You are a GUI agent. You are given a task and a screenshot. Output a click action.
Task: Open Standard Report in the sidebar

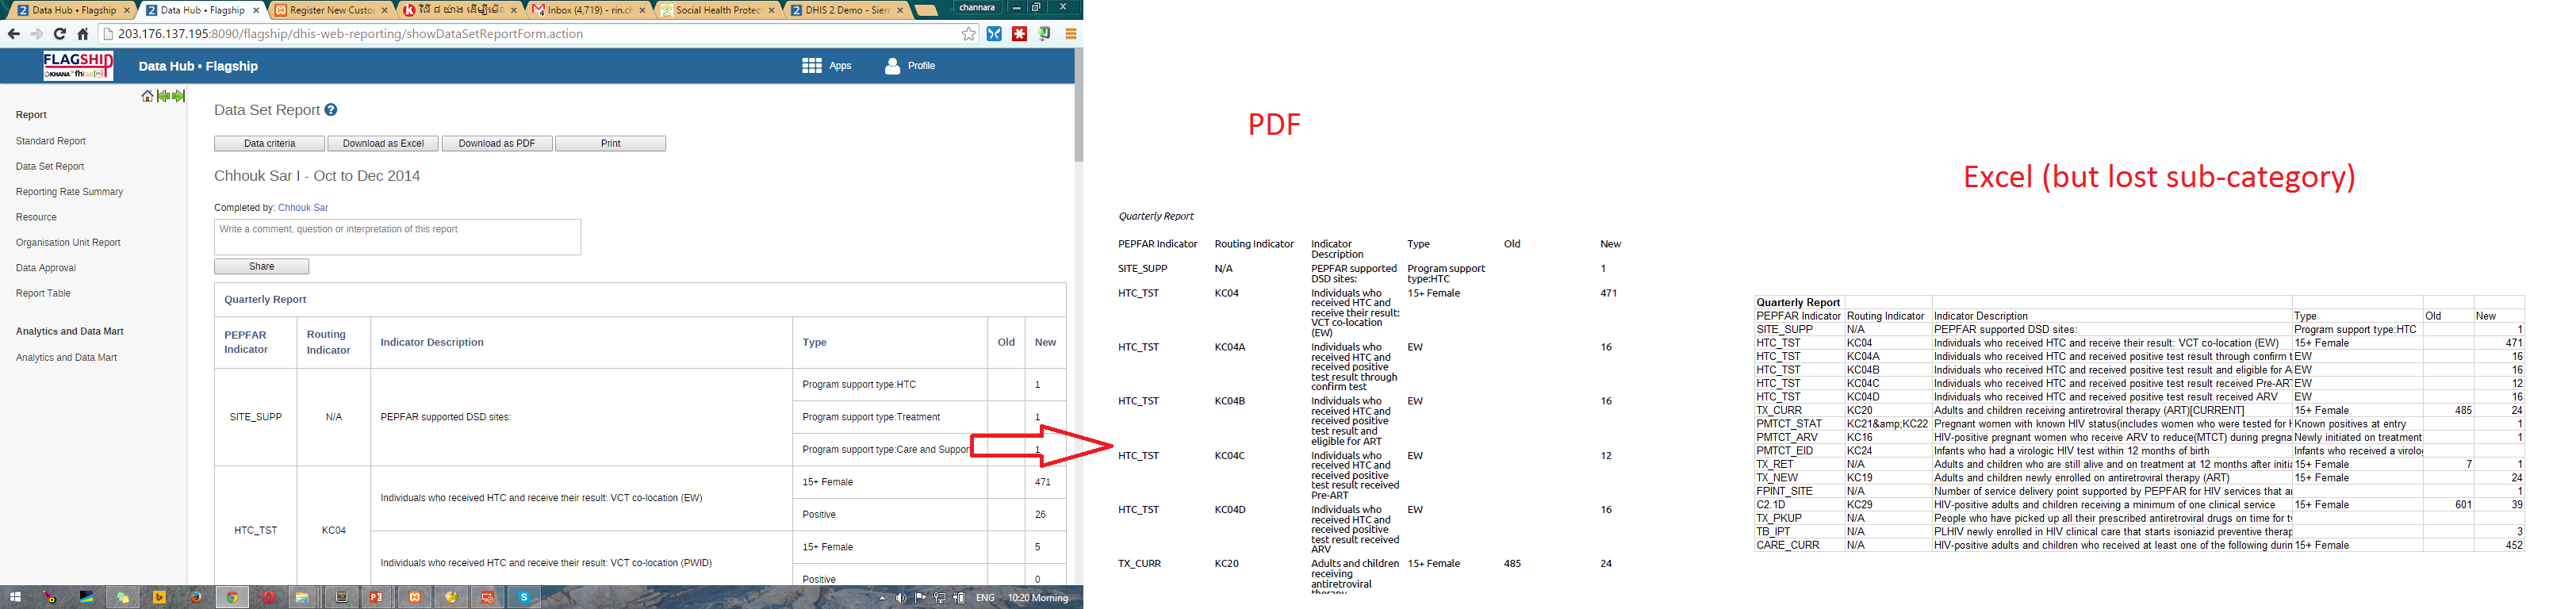point(50,142)
